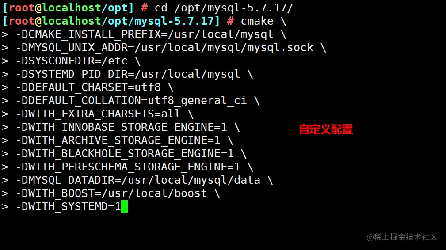Click the -DWITH_PERFSCHEMA_STORAGE_ENGINE=1 line
This screenshot has width=446, height=250.
point(128,167)
